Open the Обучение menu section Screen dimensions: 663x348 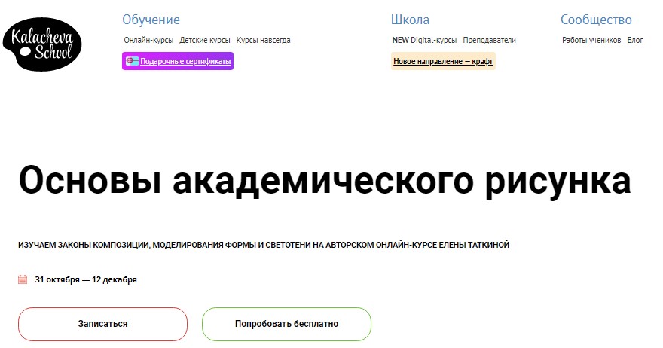click(x=151, y=20)
